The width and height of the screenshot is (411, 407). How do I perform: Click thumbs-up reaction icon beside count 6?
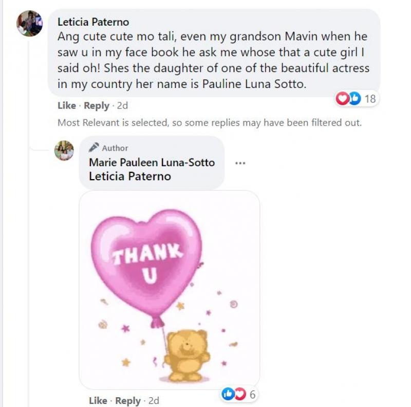227,394
